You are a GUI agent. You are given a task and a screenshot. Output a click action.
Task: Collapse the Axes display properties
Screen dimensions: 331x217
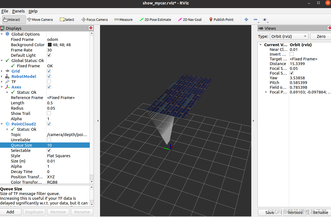pos(2,87)
